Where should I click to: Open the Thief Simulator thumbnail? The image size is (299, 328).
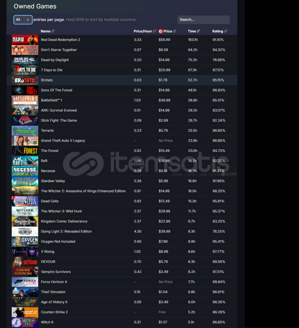(x=25, y=292)
